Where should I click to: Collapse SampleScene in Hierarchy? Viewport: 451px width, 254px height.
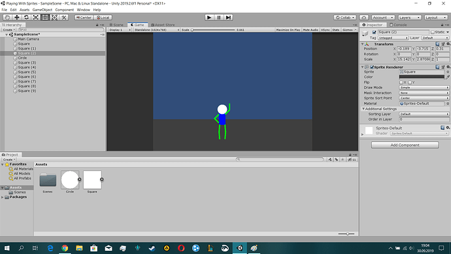[7, 35]
